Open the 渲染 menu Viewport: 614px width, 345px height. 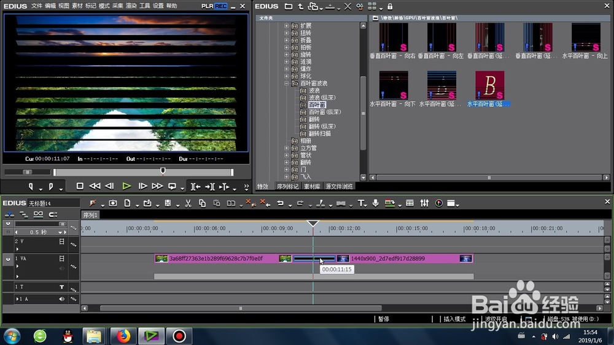tap(131, 6)
